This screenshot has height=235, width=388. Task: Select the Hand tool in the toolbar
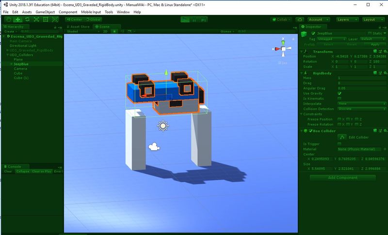pos(9,19)
